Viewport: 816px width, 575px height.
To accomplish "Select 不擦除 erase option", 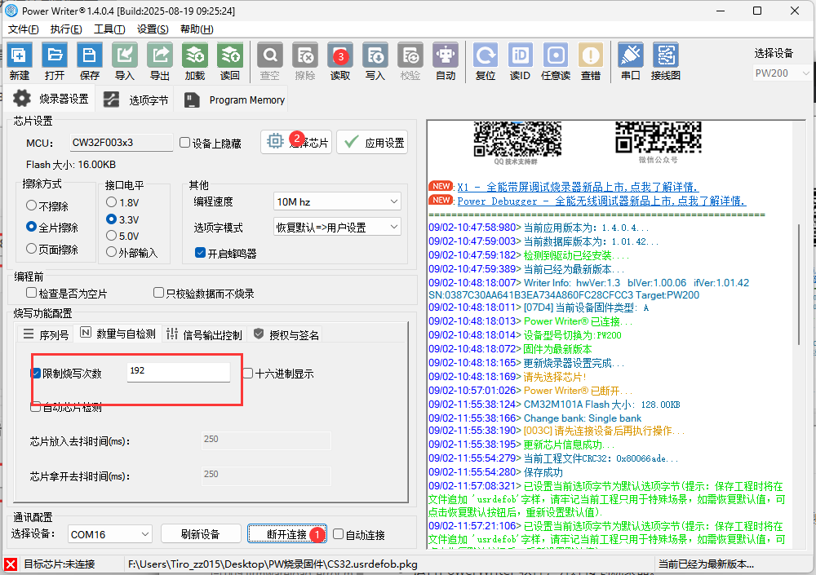I will click(31, 206).
